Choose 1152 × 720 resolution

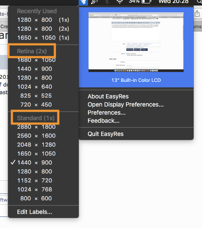click(x=43, y=181)
